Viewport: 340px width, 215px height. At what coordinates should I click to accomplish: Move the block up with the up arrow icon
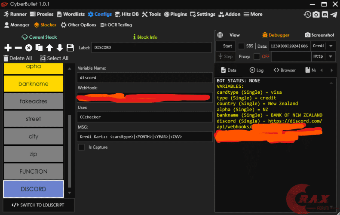49,48
